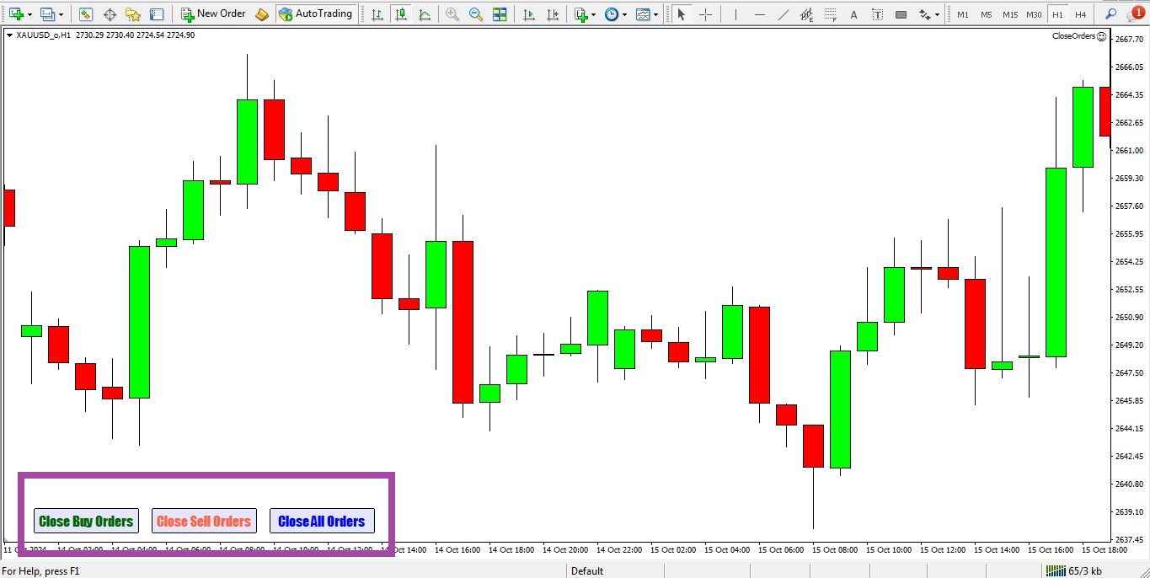Switch chart to bar chart mode

tap(377, 14)
